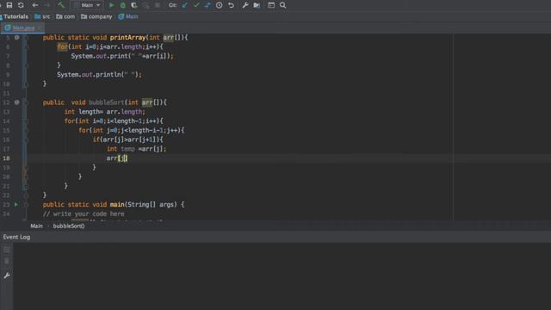Click fold end marker at line 22

click(26, 195)
